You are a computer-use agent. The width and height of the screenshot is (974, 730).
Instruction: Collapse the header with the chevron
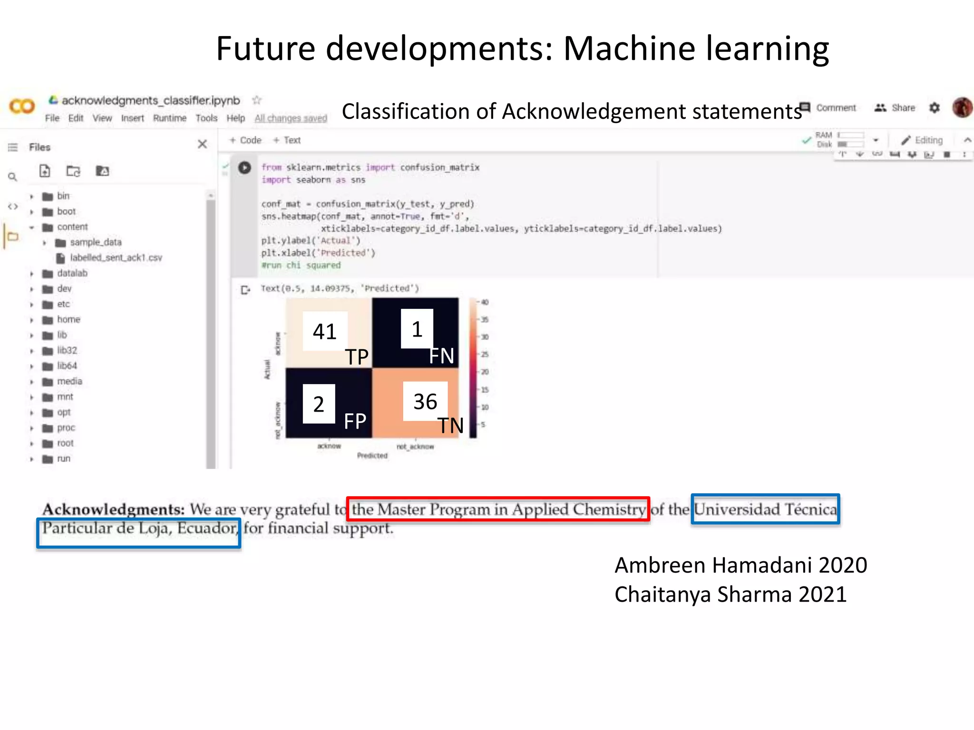coord(967,140)
